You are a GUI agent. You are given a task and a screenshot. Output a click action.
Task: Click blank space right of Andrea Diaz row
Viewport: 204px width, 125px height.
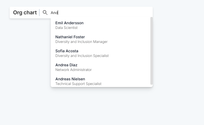(122, 67)
